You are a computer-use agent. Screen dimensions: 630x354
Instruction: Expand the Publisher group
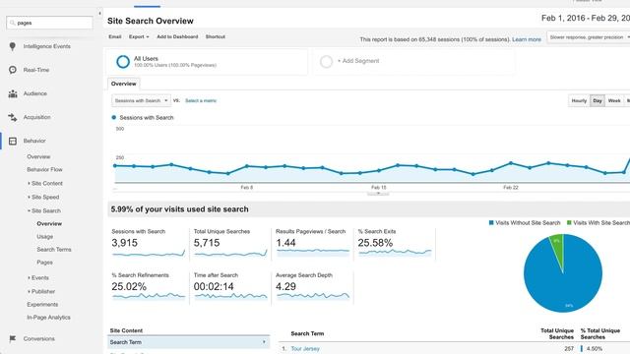pyautogui.click(x=41, y=291)
